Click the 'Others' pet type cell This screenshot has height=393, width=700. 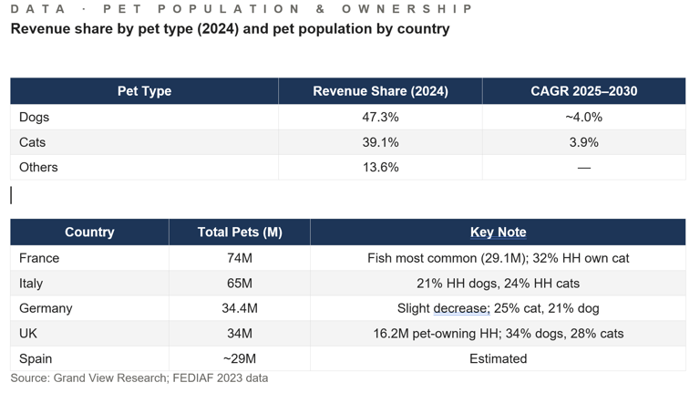[38, 167]
